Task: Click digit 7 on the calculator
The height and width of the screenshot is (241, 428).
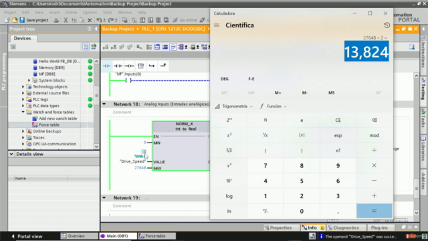Action: (265, 165)
